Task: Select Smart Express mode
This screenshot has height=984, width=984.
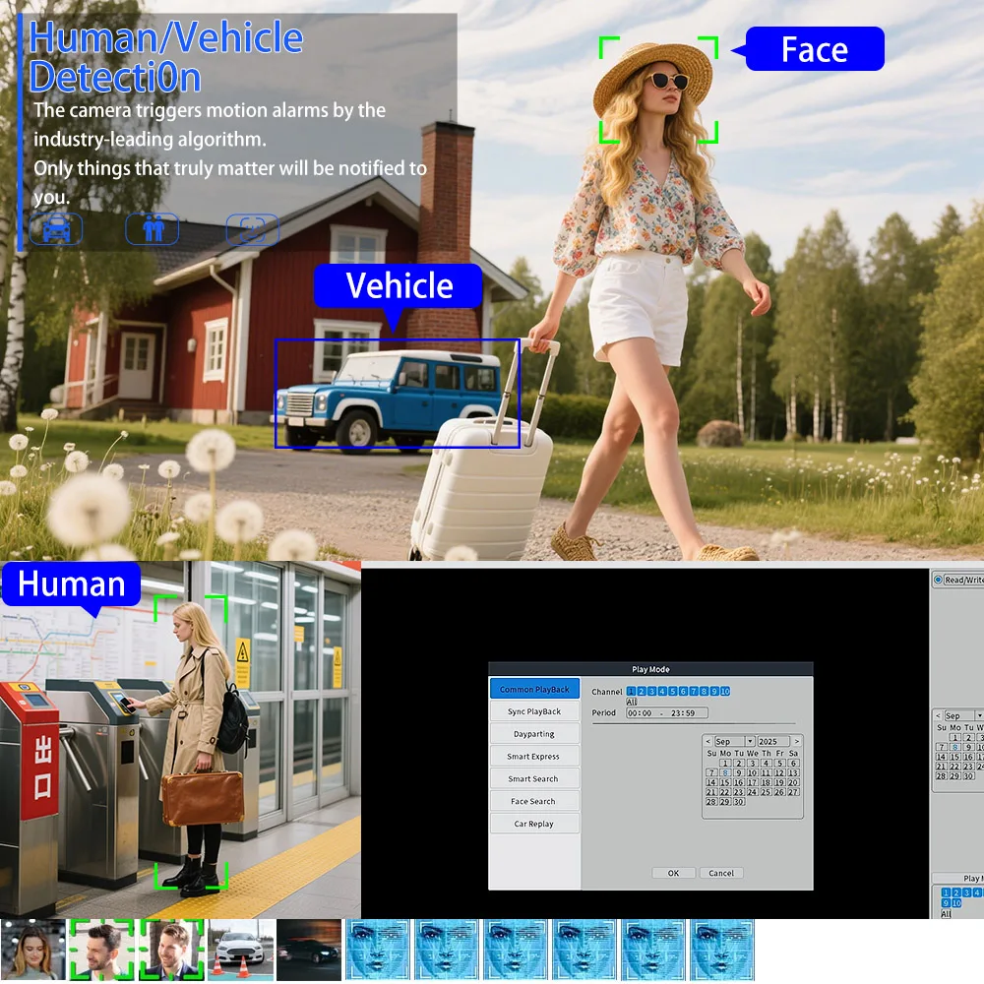Action: tap(534, 756)
